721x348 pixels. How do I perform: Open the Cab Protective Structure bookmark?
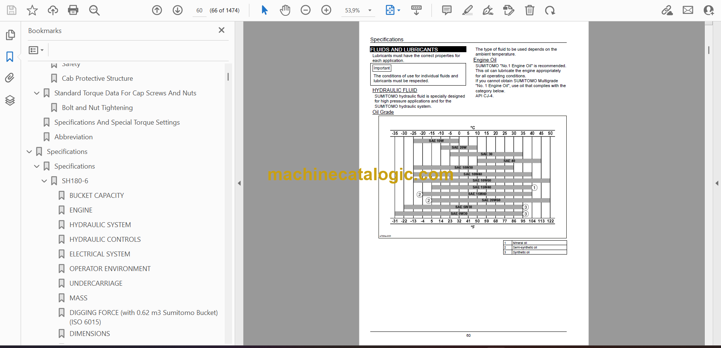coord(97,78)
